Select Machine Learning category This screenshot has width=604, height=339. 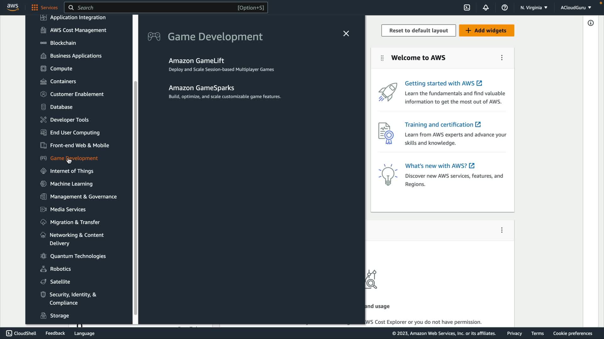(x=71, y=184)
